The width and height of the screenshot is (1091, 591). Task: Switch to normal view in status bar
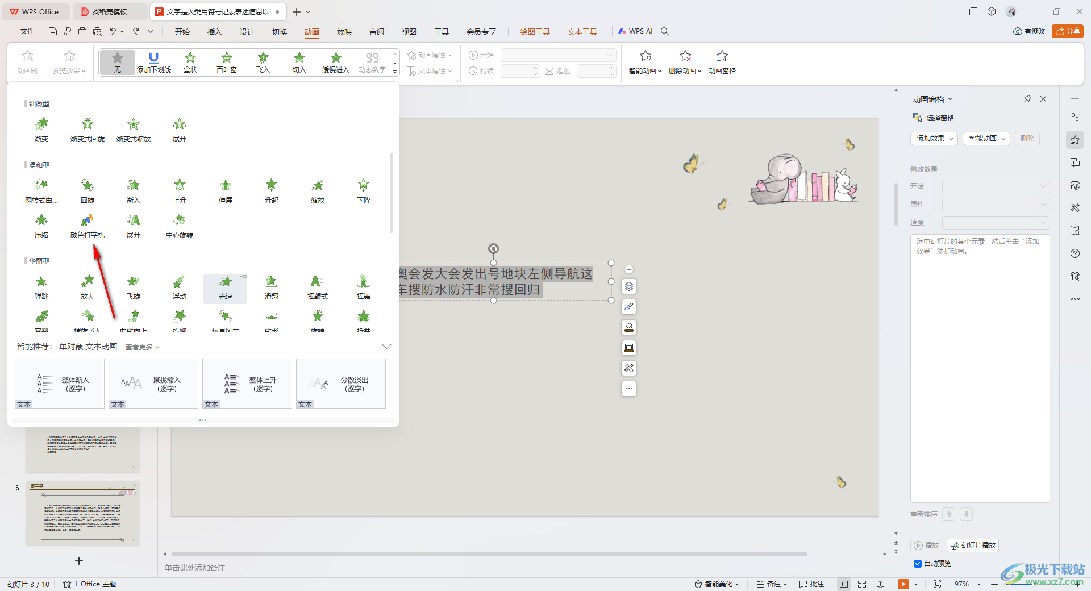click(x=844, y=584)
